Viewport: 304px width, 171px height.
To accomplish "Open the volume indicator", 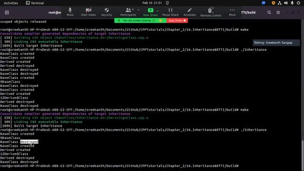I will coord(286,3).
